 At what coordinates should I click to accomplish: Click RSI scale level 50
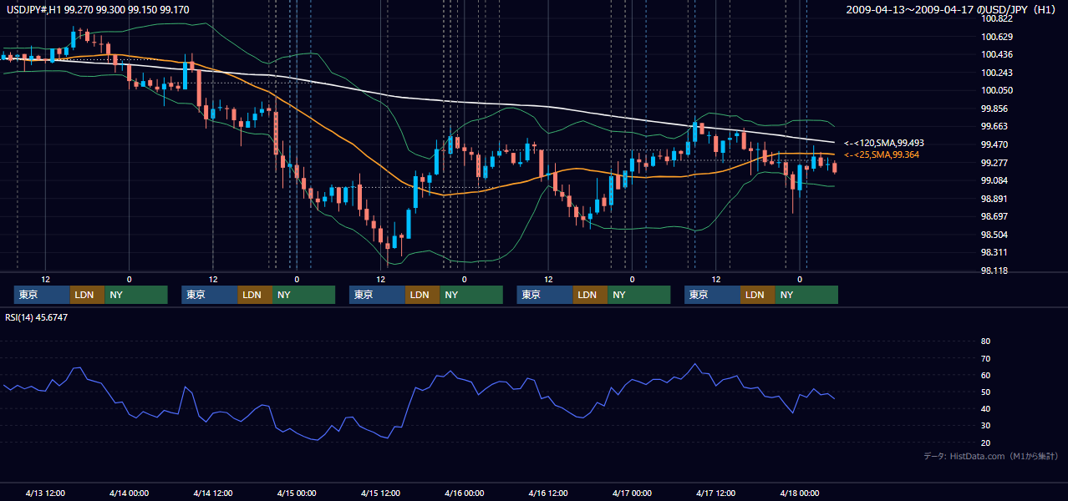(985, 392)
